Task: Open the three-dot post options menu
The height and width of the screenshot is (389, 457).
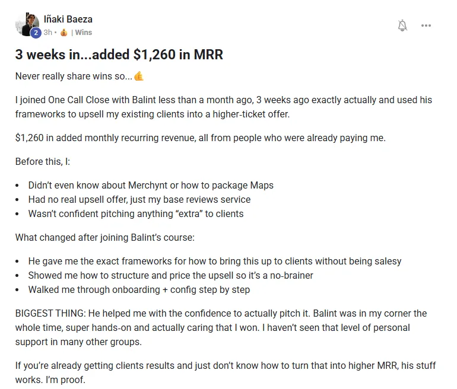Action: [x=426, y=25]
